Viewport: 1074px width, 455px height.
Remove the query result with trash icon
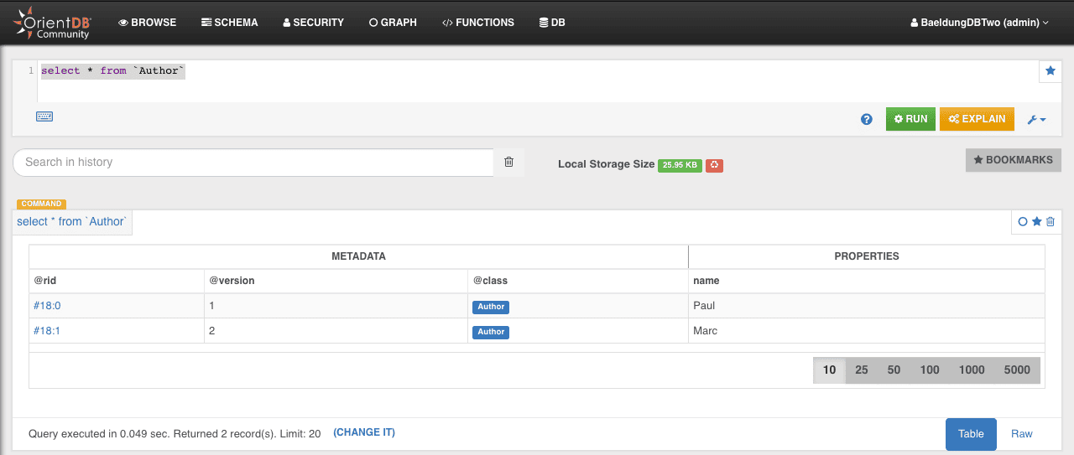pos(1051,221)
